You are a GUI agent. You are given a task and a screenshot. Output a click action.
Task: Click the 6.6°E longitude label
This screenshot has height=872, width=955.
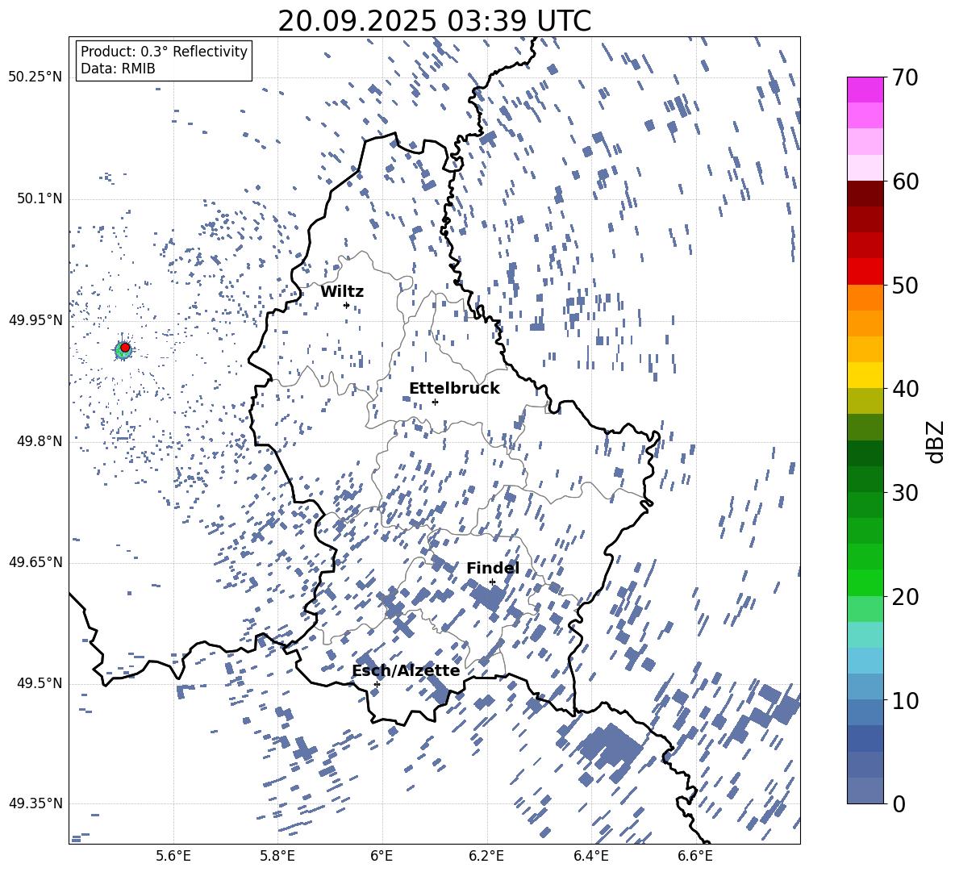coord(695,856)
